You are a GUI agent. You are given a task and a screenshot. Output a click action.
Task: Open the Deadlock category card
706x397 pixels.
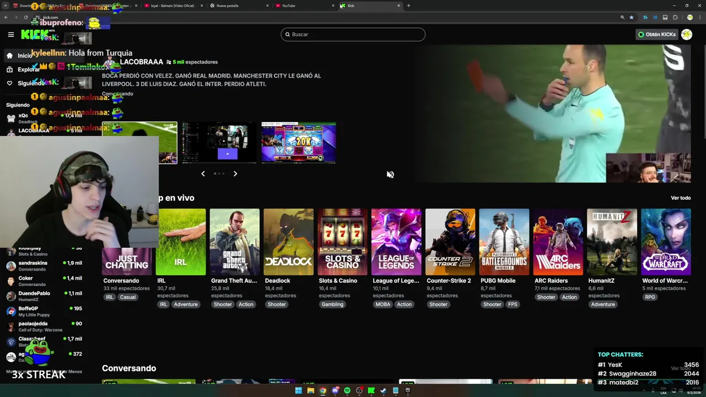[x=288, y=242]
